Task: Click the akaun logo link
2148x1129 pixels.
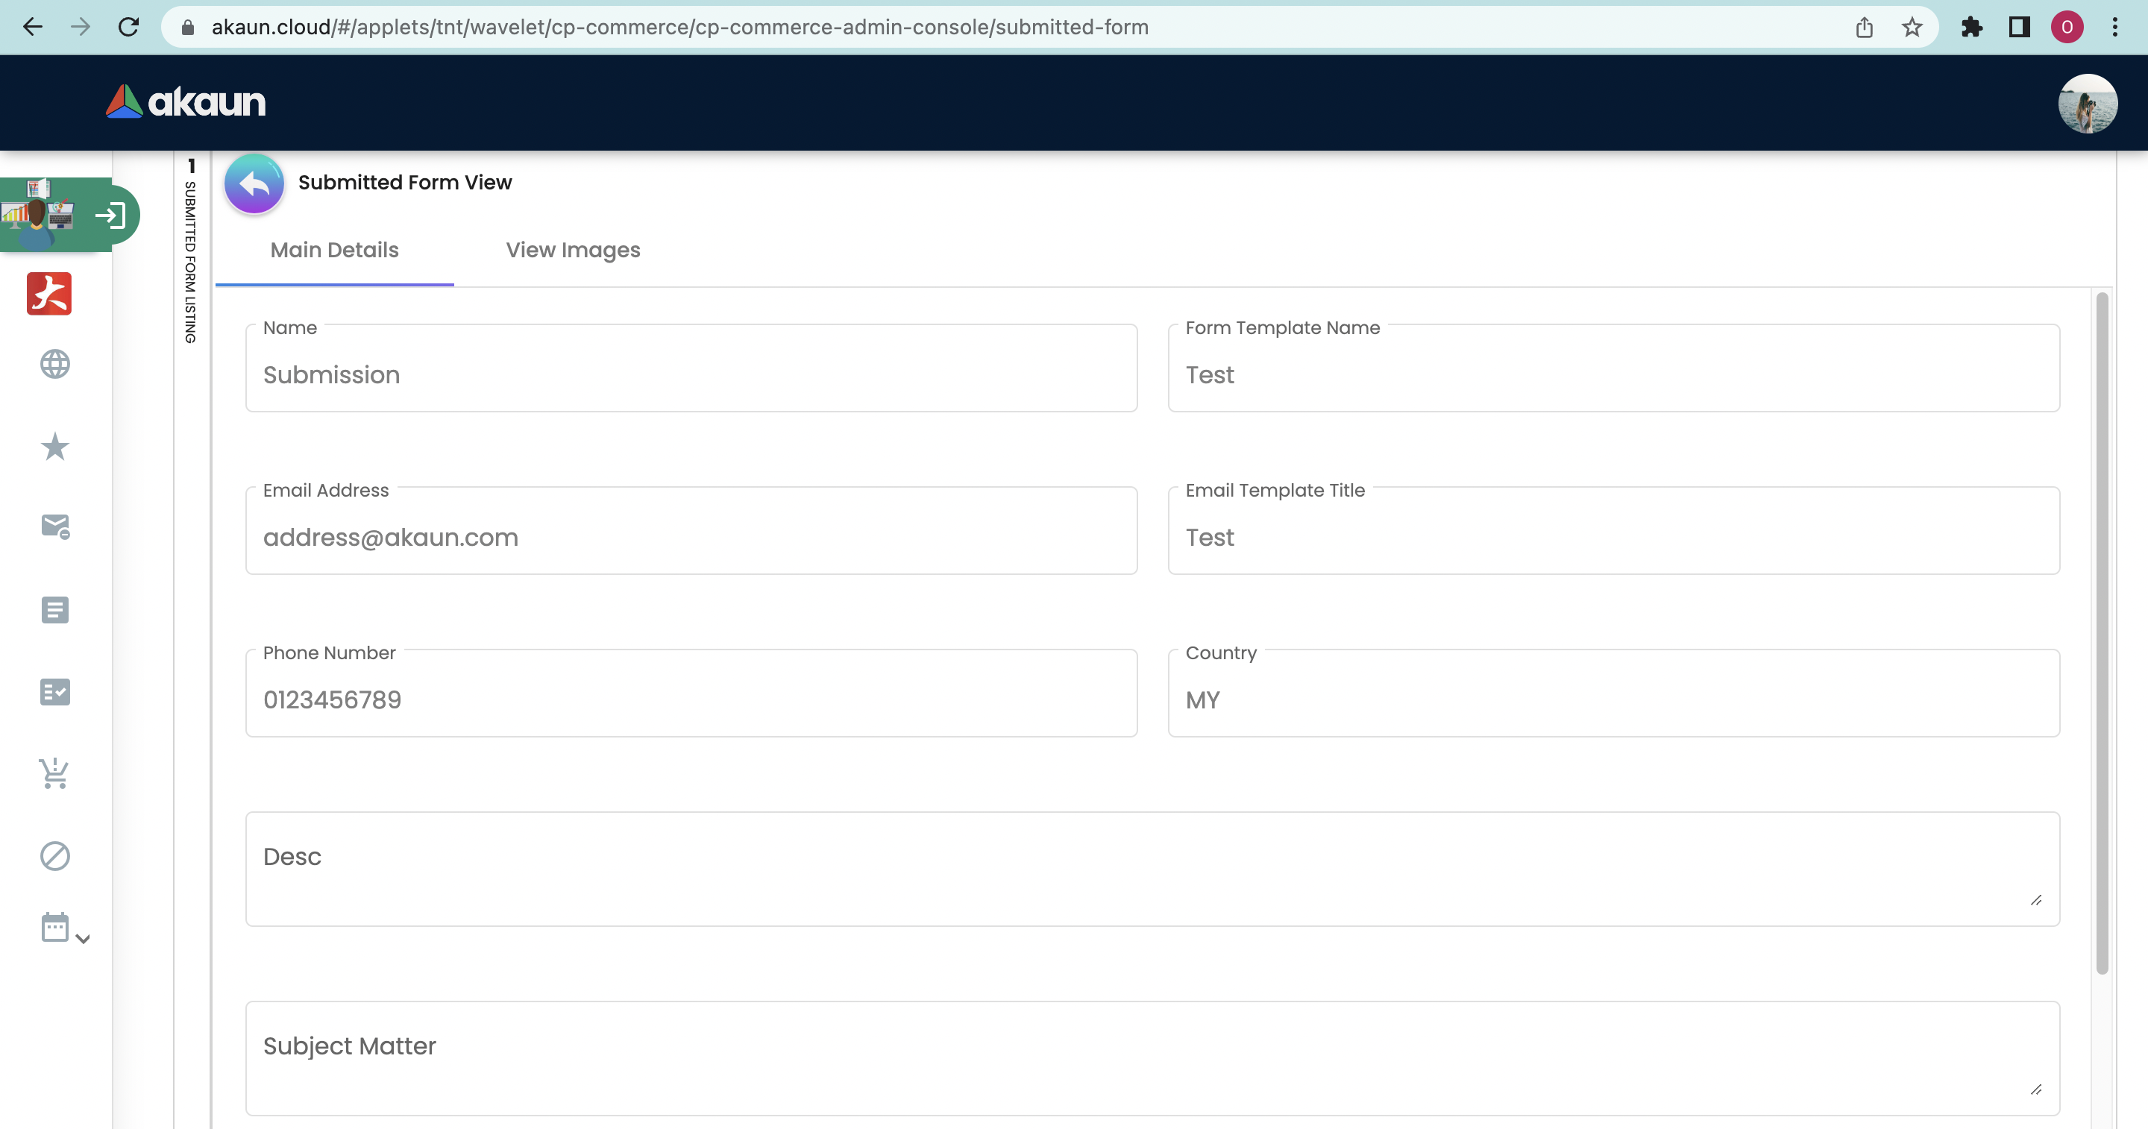Action: point(186,101)
